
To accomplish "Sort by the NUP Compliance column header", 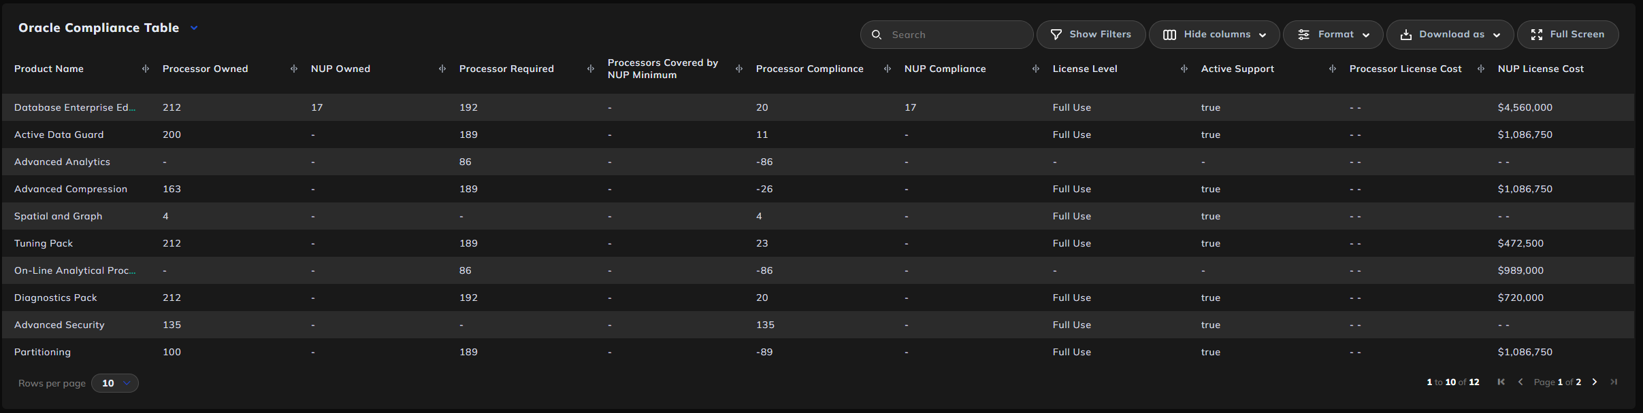I will coord(945,69).
